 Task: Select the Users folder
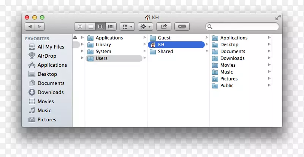coord(114,58)
